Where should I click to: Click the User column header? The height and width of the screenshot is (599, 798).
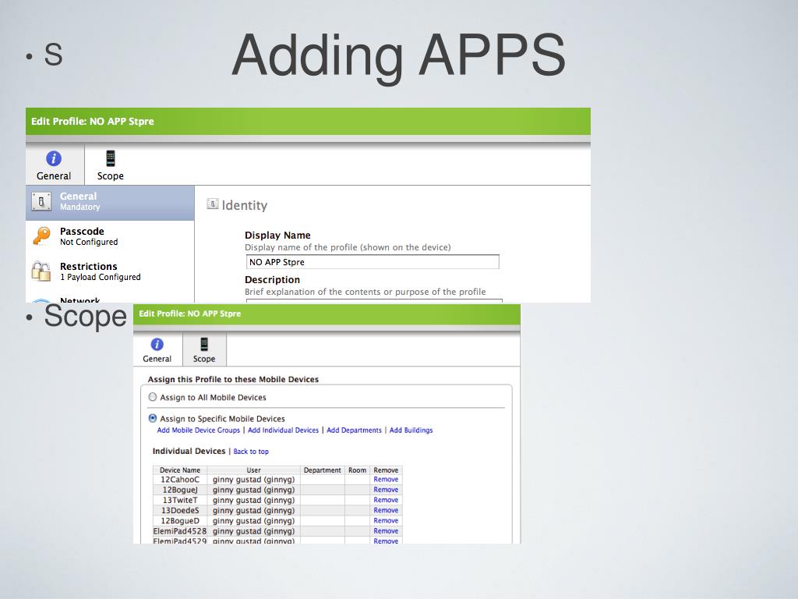click(x=253, y=470)
